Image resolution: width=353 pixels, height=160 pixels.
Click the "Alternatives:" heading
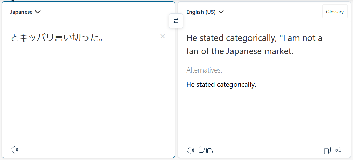tap(204, 70)
